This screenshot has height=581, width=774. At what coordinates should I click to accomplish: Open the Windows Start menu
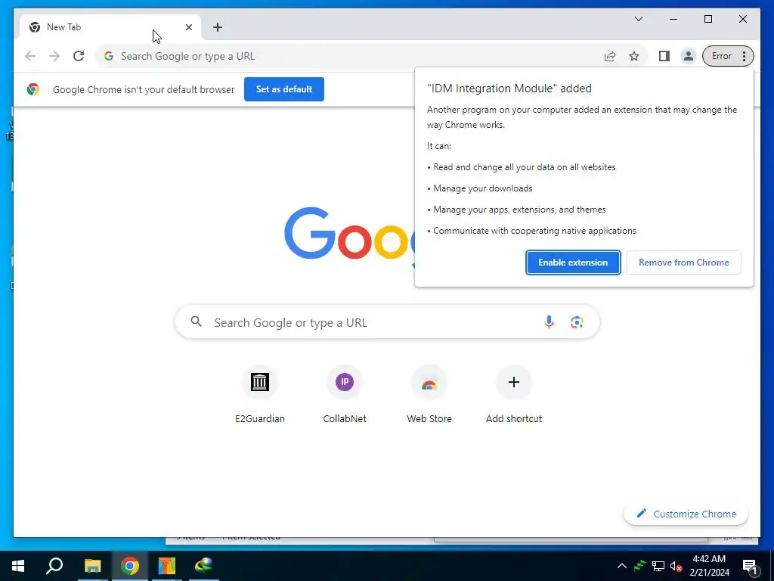click(x=18, y=566)
